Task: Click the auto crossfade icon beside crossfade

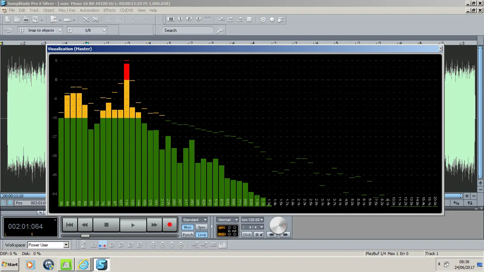Action: point(95,19)
